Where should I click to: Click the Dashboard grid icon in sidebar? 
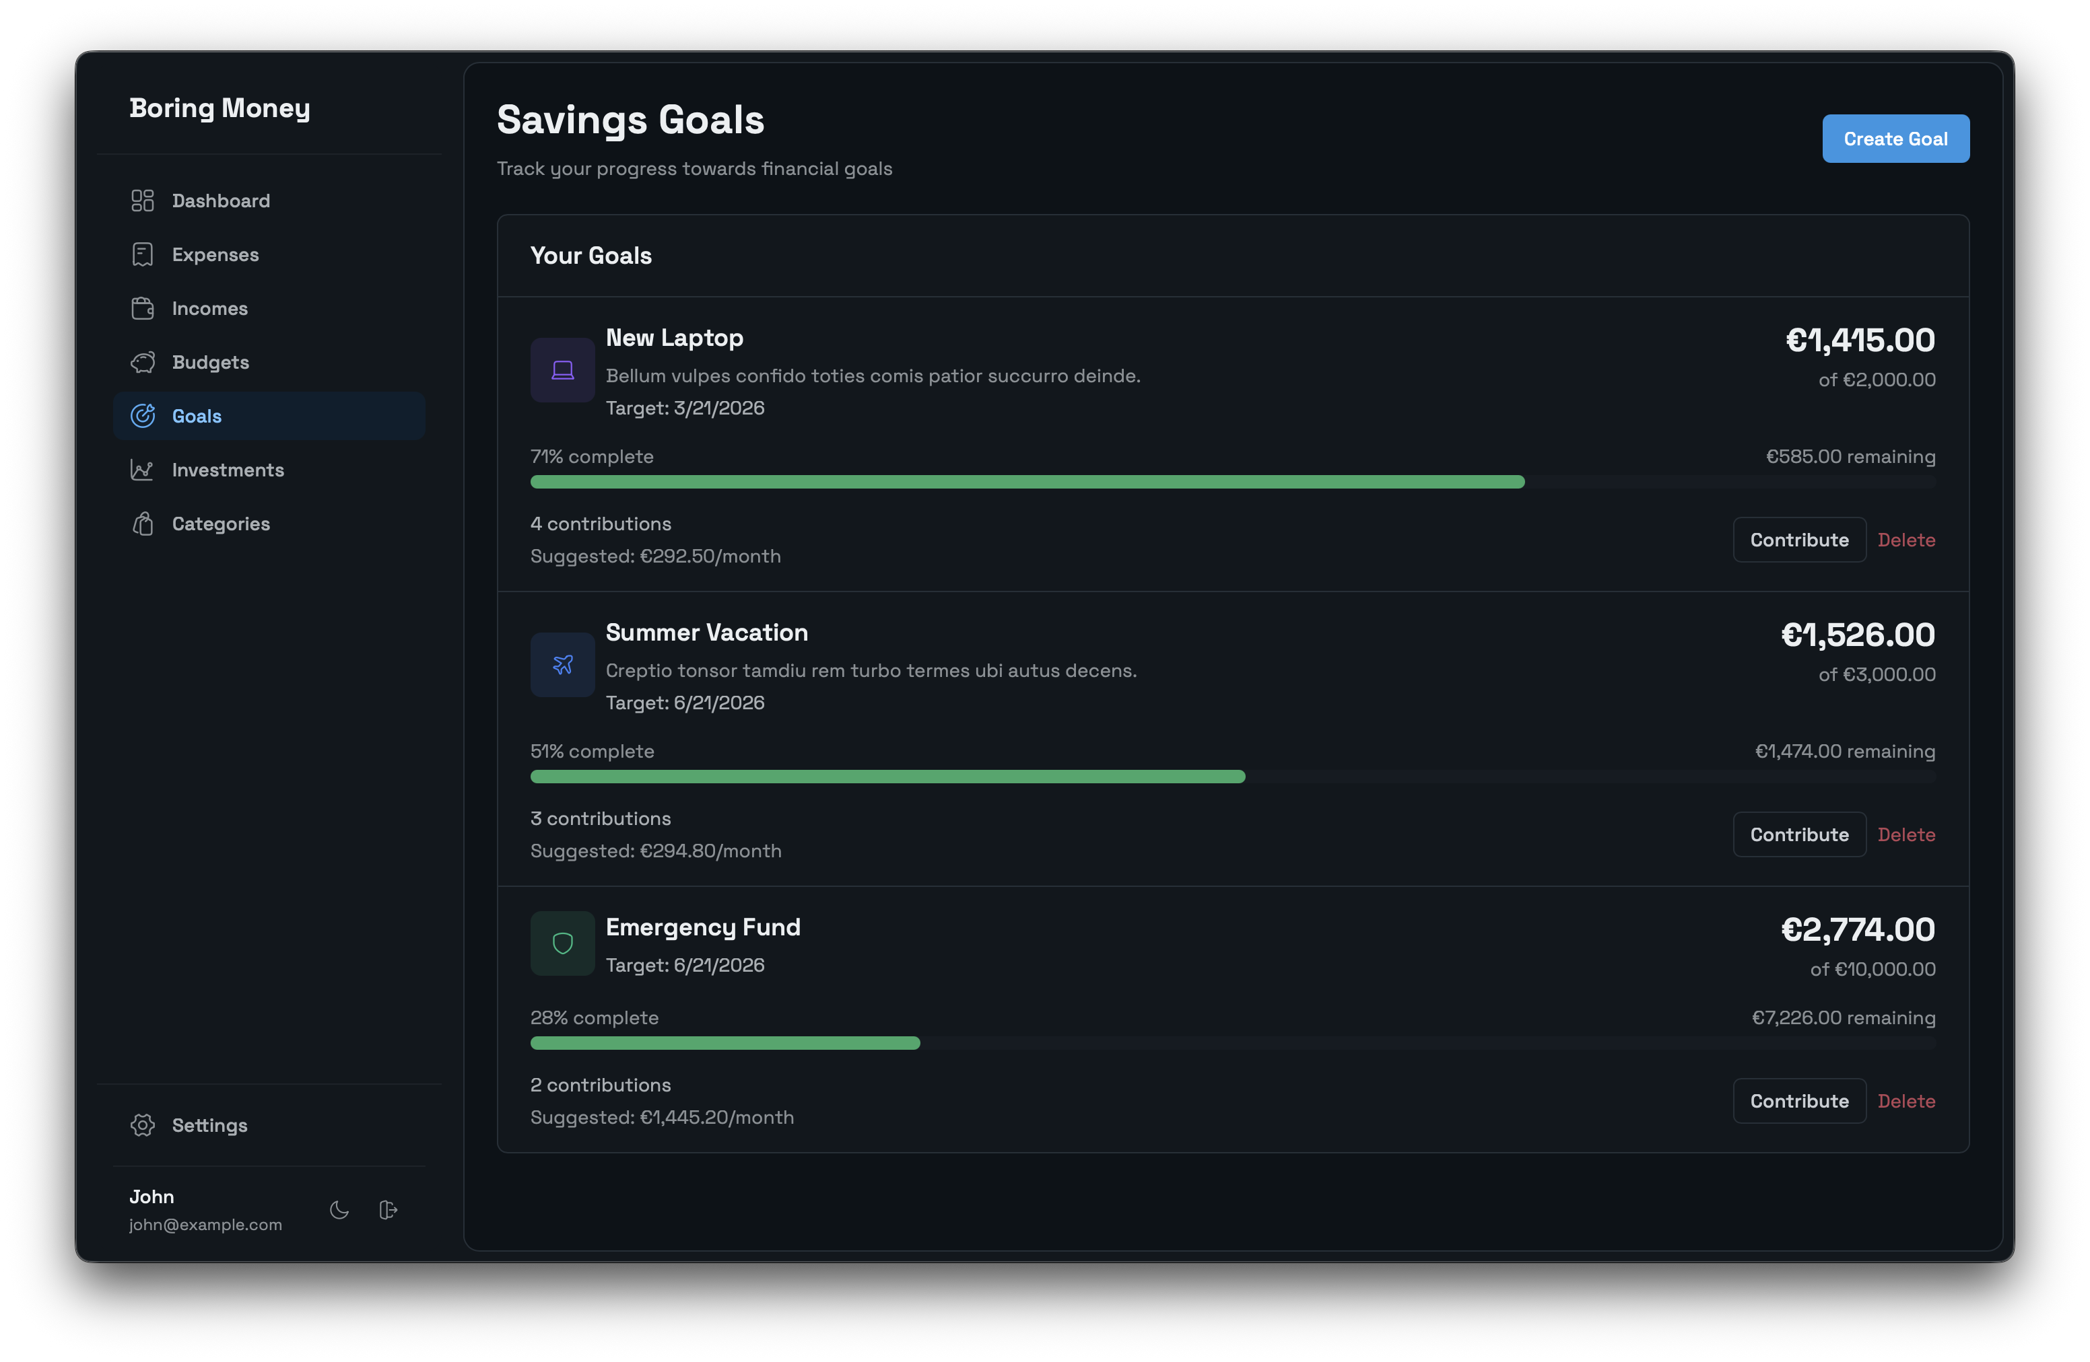[142, 201]
